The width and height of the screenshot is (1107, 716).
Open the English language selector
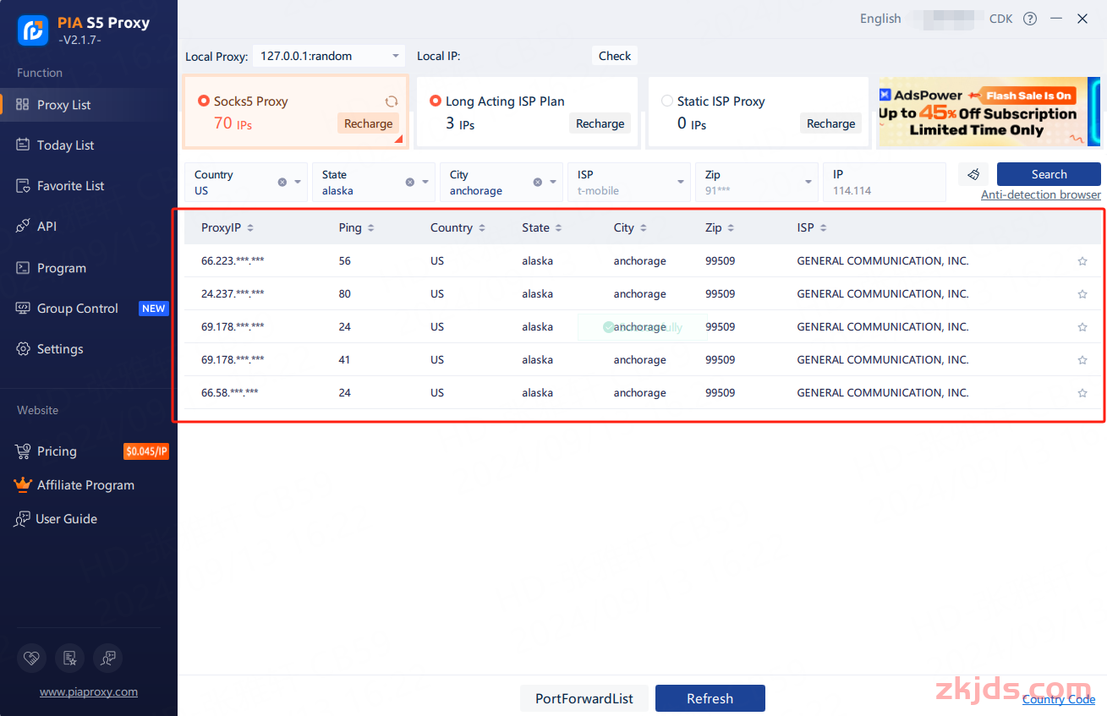[x=880, y=19]
